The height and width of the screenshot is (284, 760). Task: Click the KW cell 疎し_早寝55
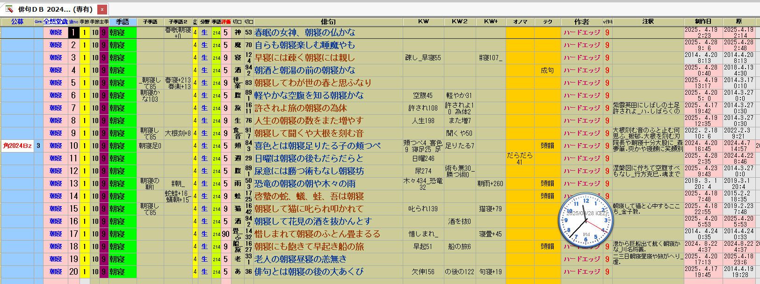point(423,58)
